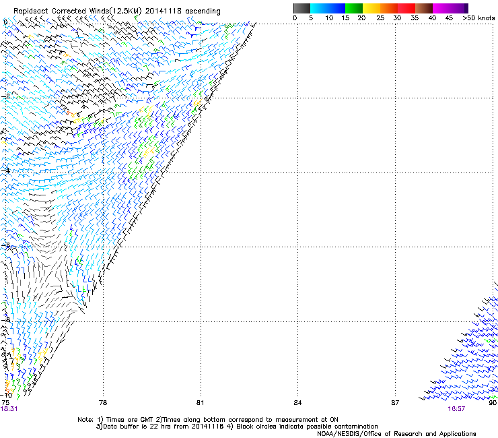
Task: Click the purple '18:57' swath time label
Action: (456, 409)
